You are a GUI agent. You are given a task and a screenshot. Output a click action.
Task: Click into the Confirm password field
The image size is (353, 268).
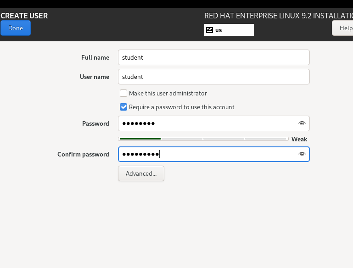214,154
